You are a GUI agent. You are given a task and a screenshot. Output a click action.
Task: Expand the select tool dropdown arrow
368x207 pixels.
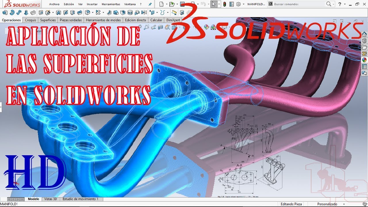pos(219,4)
